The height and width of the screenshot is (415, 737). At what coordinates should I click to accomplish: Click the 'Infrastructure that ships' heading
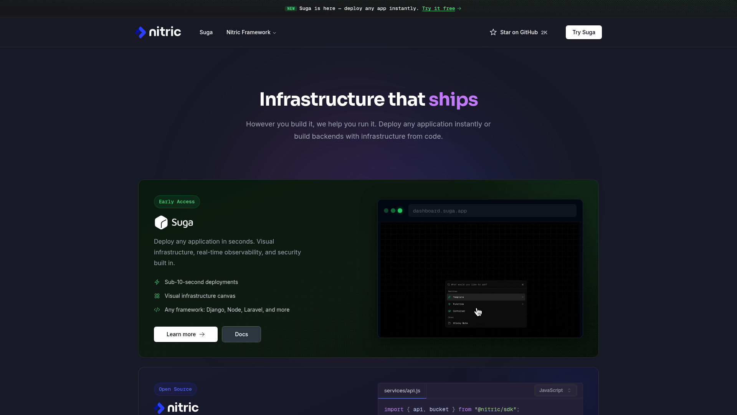pos(368,100)
